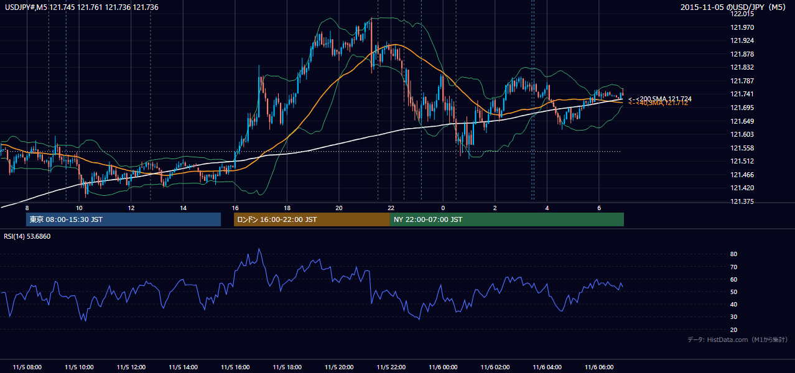Click hour label 18 under the price chart
The height and width of the screenshot is (373, 795).
point(287,208)
